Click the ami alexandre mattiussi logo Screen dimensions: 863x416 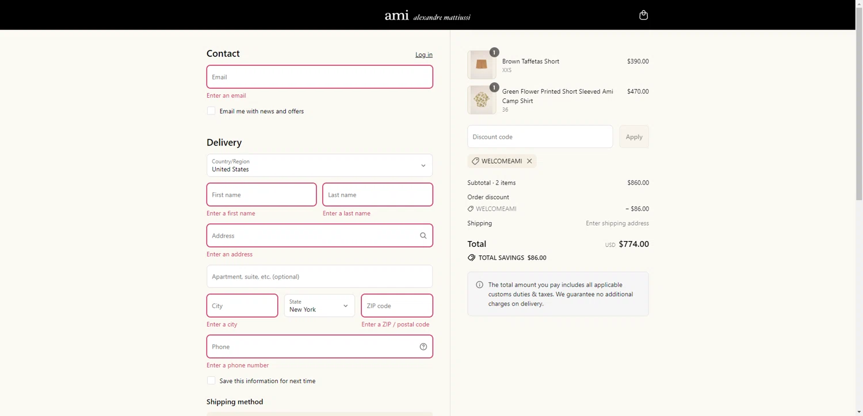427,16
